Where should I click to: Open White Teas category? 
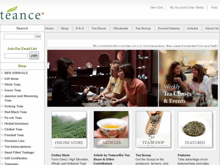(x=12, y=84)
